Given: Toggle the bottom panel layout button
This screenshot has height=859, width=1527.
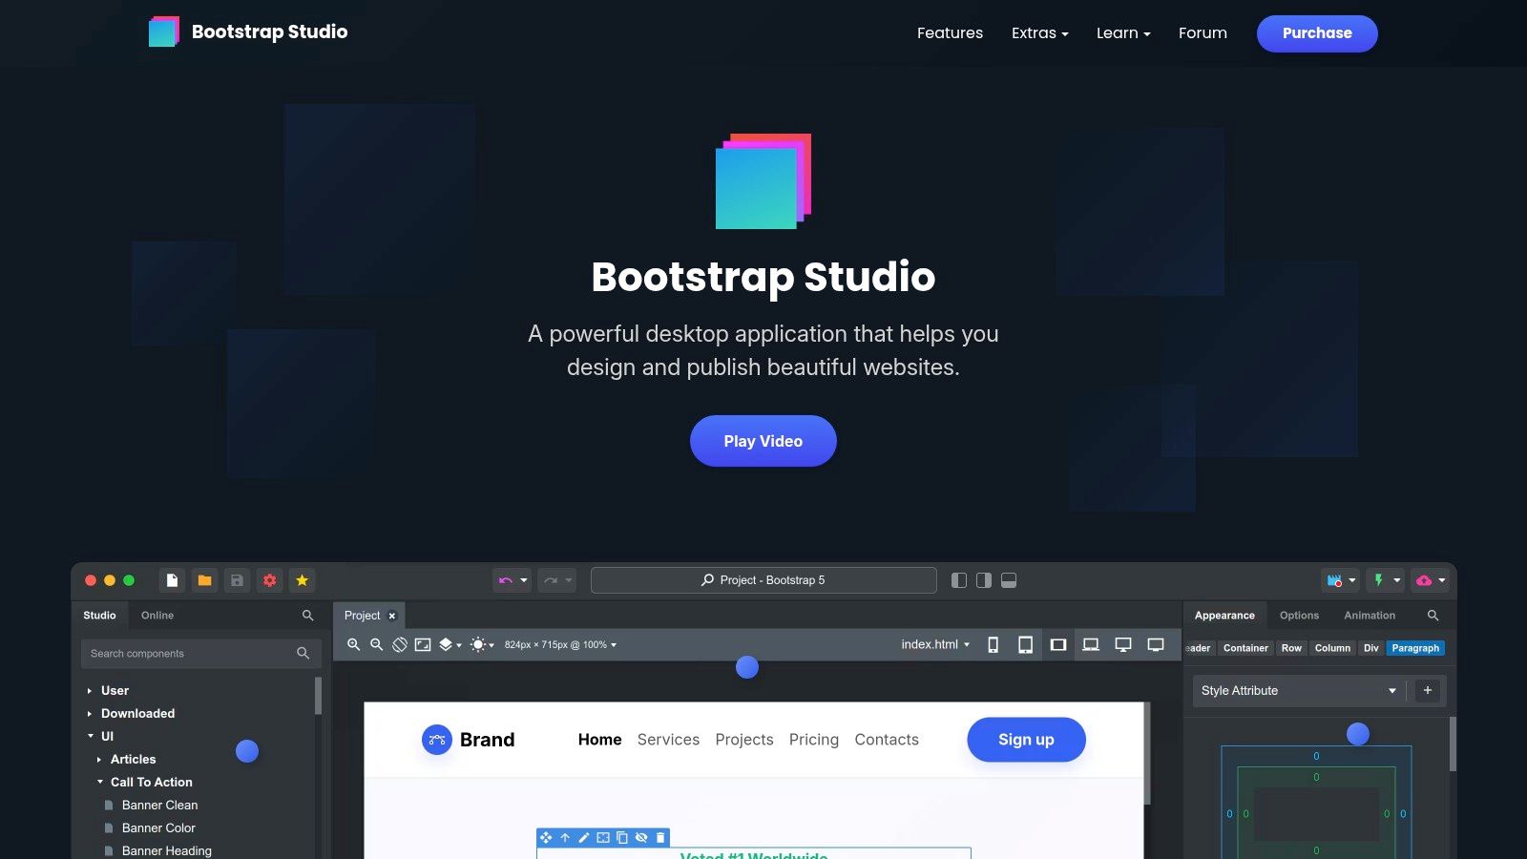Looking at the screenshot, I should coord(1009,580).
